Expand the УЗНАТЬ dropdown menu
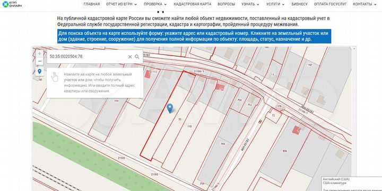Image resolution: width=382 pixels, height=191 pixels. 250,4
